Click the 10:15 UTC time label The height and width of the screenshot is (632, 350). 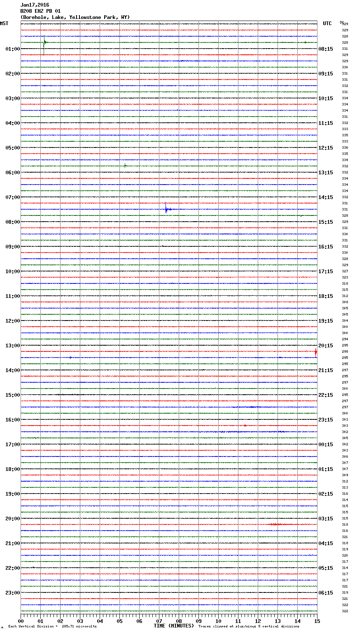(x=326, y=98)
